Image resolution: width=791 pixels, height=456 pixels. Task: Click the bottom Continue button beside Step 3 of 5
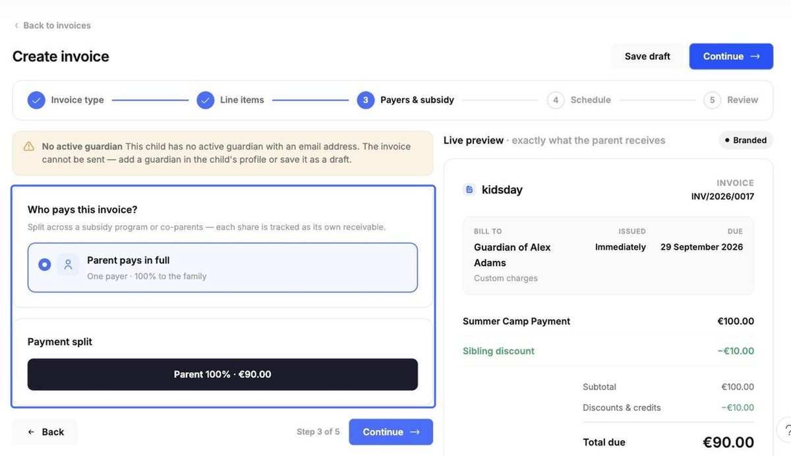(391, 432)
